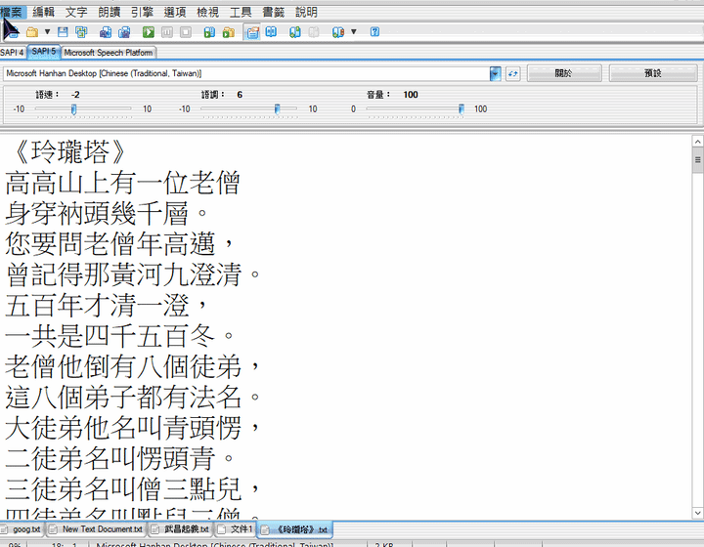
Task: Switch to New Text Document.txt tab
Action: pyautogui.click(x=97, y=529)
